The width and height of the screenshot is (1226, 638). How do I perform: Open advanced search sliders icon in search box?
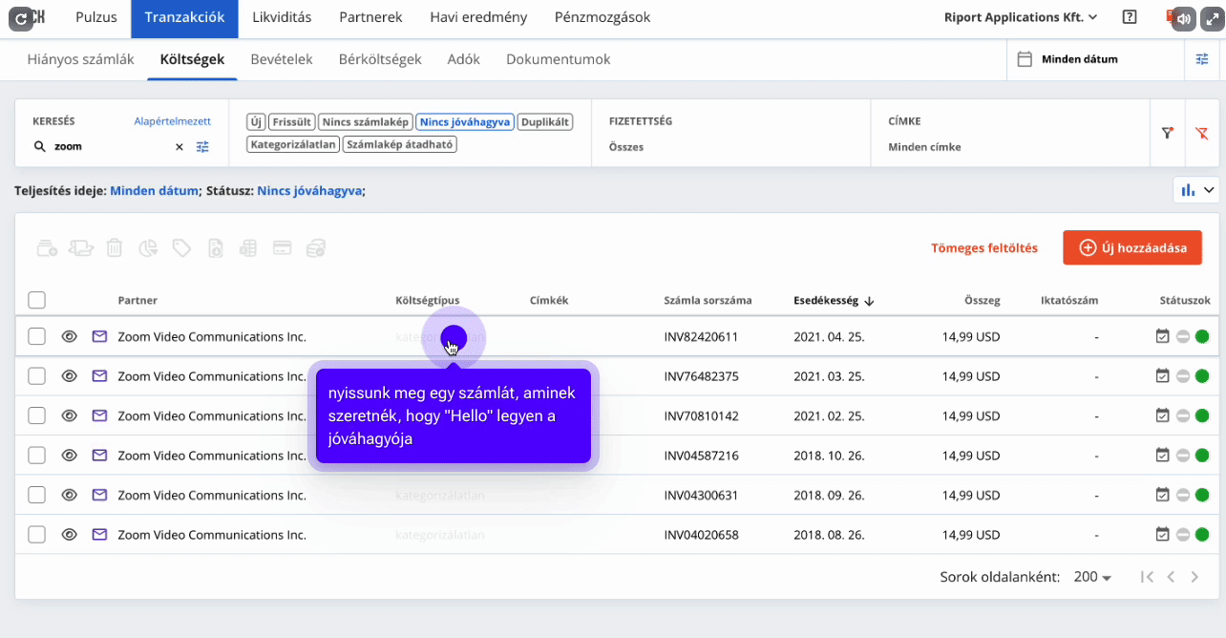202,147
